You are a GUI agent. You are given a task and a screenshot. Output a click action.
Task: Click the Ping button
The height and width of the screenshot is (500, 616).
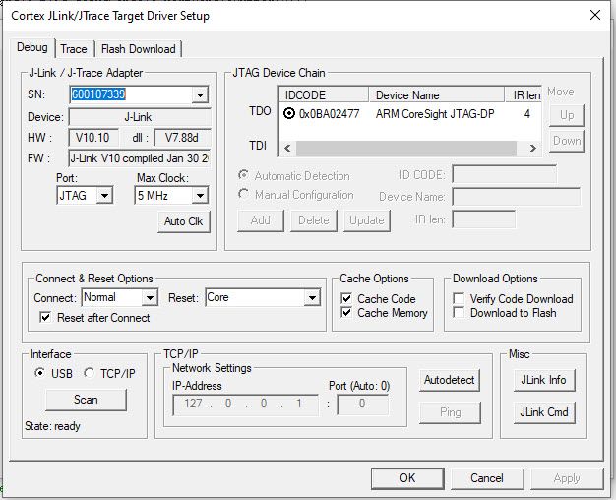(451, 412)
